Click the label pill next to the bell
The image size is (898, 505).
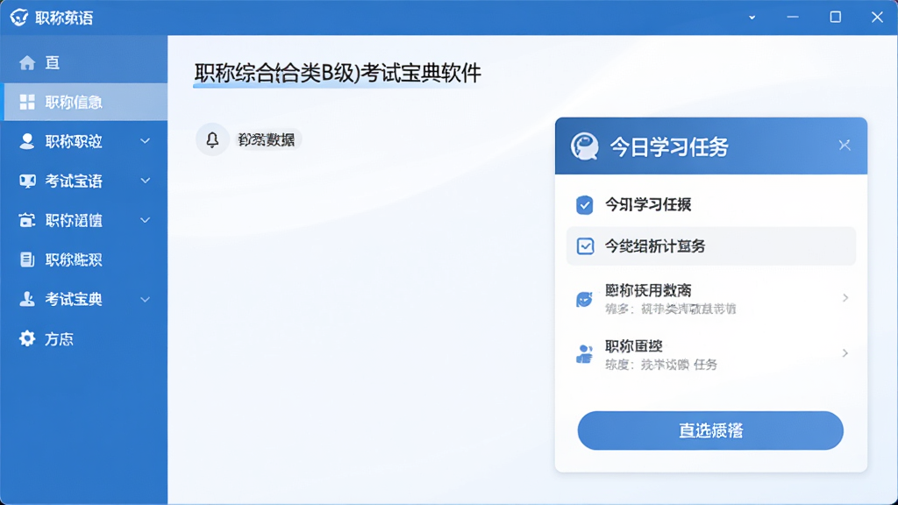(267, 139)
